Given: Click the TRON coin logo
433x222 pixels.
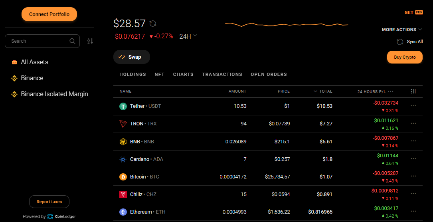Looking at the screenshot, I should 123,124.
